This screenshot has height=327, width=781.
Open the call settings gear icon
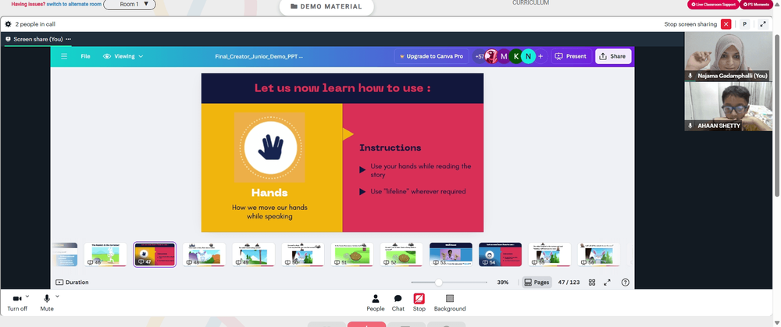point(8,24)
